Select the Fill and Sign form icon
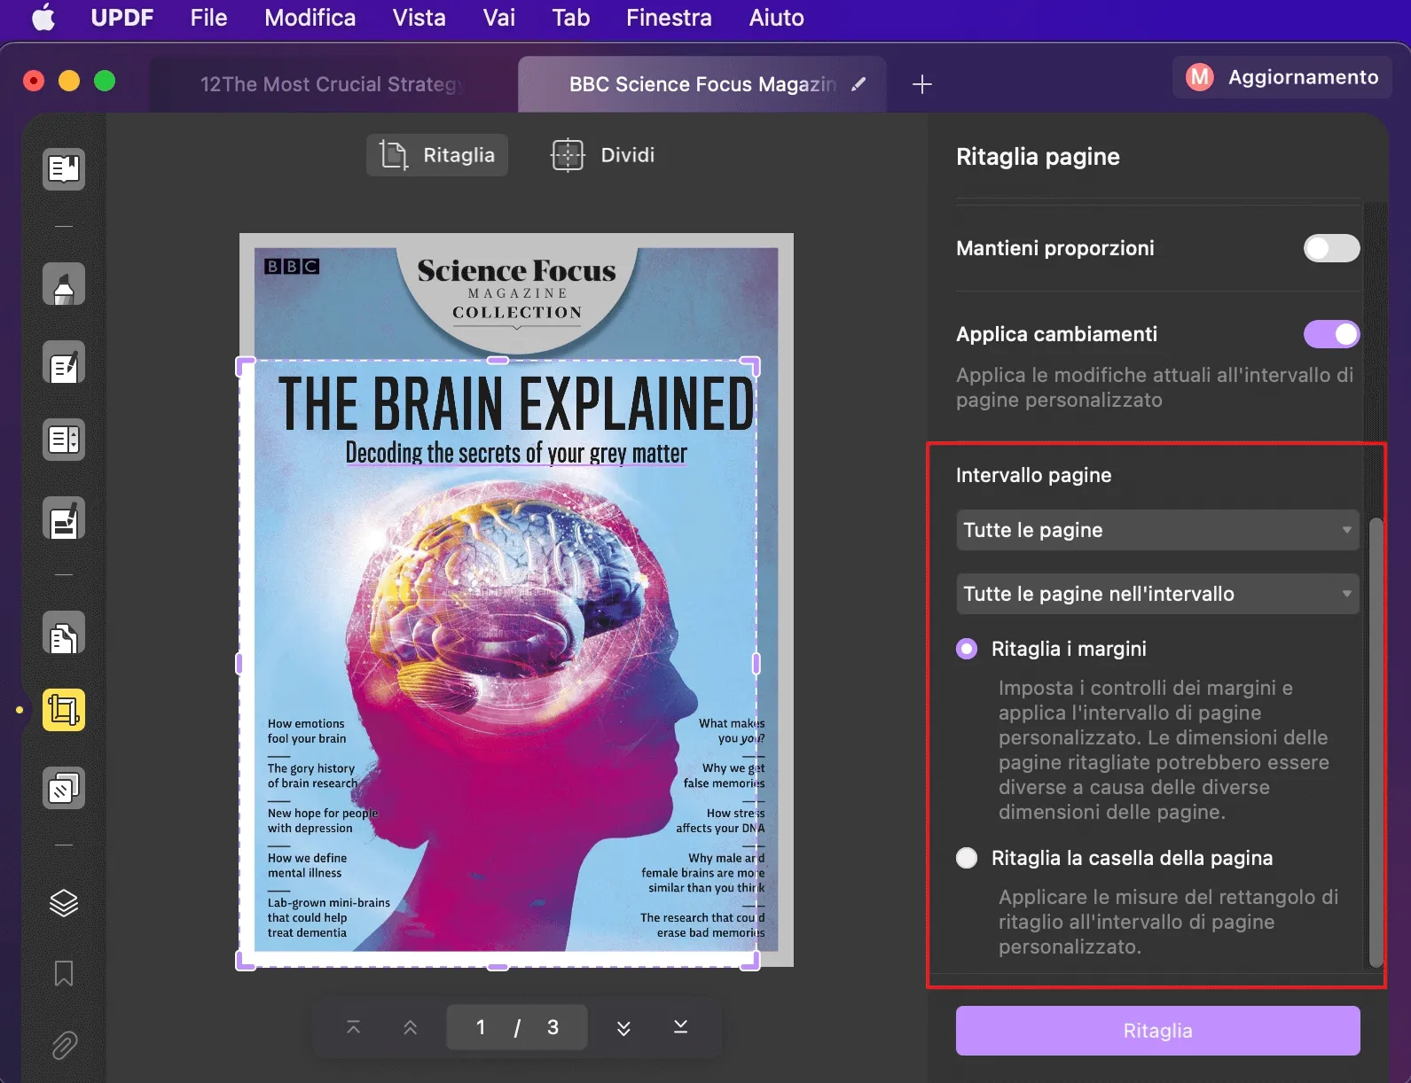The height and width of the screenshot is (1083, 1411). [x=64, y=518]
